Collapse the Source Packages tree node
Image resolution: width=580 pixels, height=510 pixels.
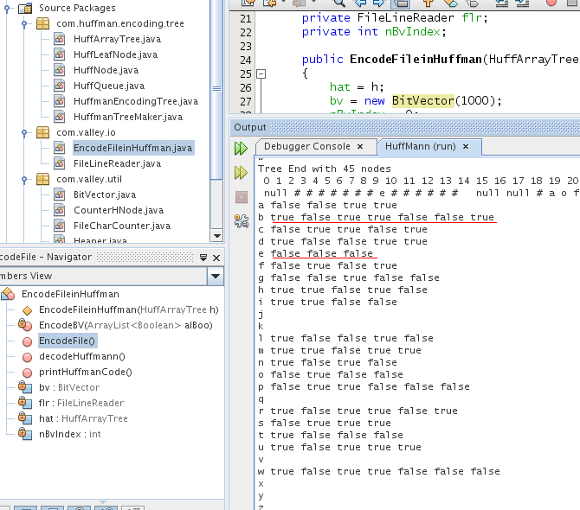pos(7,8)
